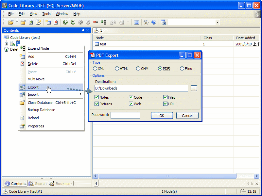Click the Code Library root computer icon
Viewport: 262px width, 196px height.
6,38
